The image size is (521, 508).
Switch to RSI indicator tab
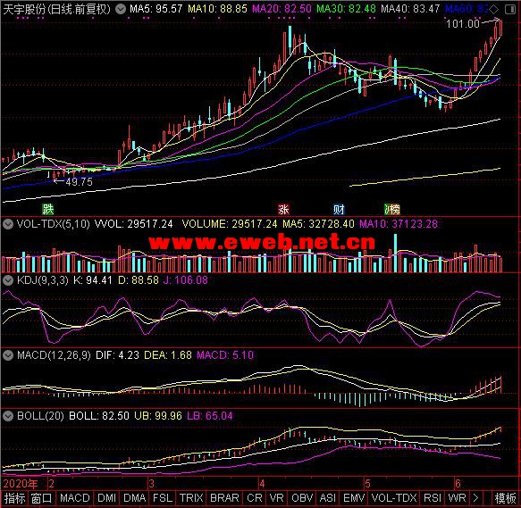pyautogui.click(x=433, y=498)
